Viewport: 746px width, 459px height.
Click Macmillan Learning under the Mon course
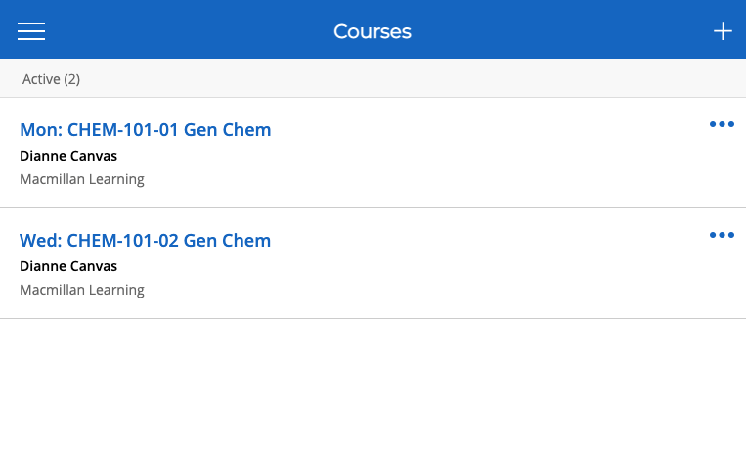(x=82, y=179)
